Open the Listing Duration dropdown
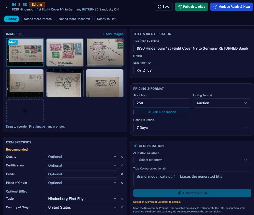Screen dimensions: 254x215 [192, 128]
